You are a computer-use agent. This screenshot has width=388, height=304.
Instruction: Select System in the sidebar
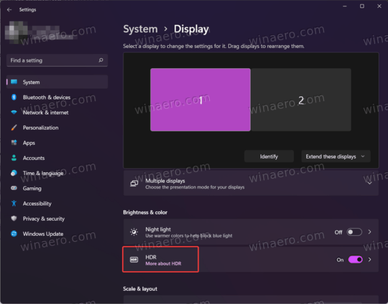pos(57,82)
